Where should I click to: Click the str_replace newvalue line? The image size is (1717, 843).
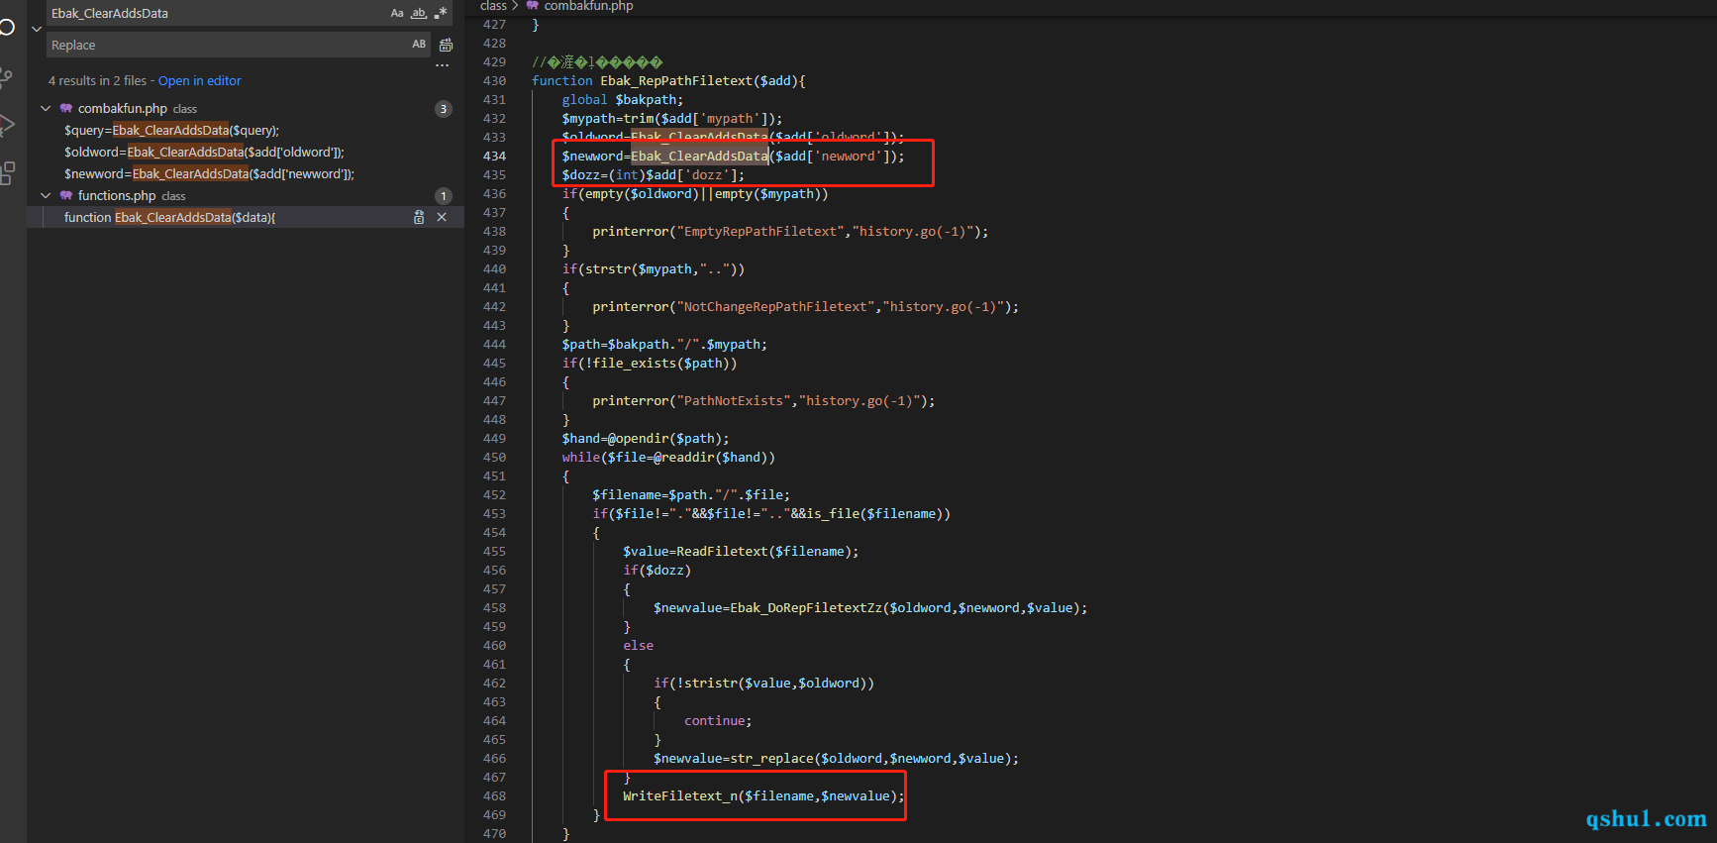(836, 759)
